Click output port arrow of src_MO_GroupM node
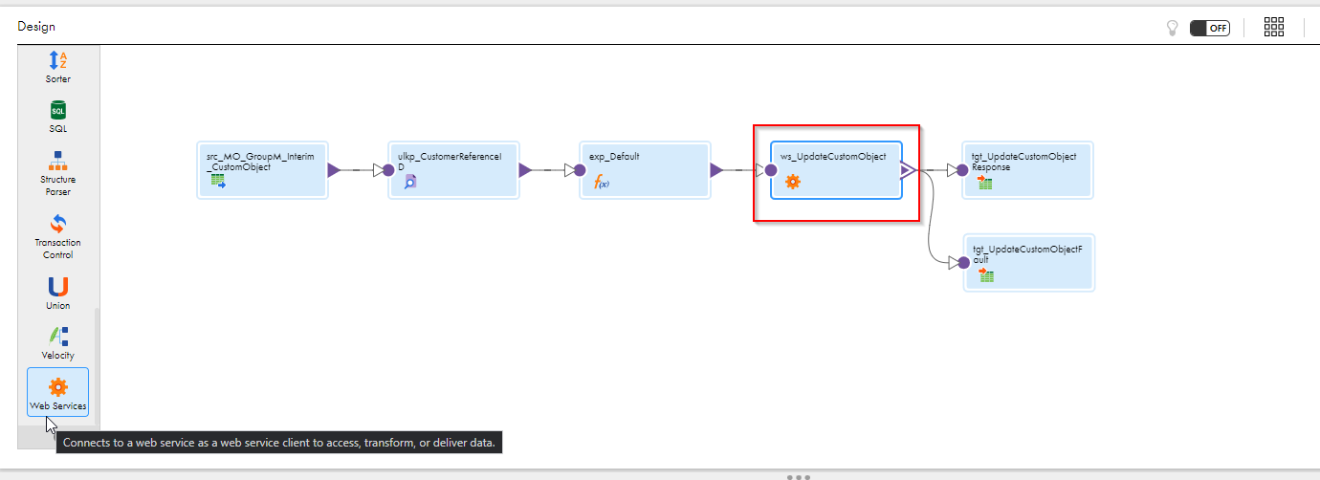Viewport: 1320px width, 480px height. [334, 170]
